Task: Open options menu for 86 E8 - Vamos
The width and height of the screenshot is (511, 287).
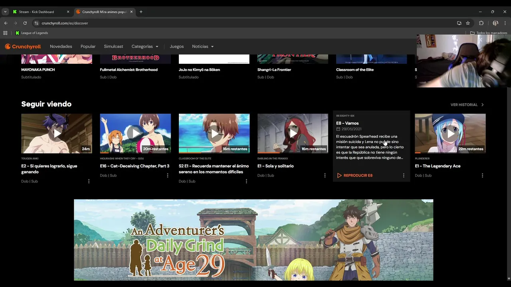Action: point(404,175)
